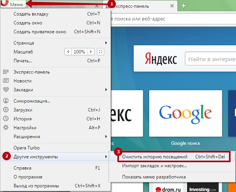Toggle full screen button beside zoom controls
This screenshot has width=236, height=192.
pos(100,51)
